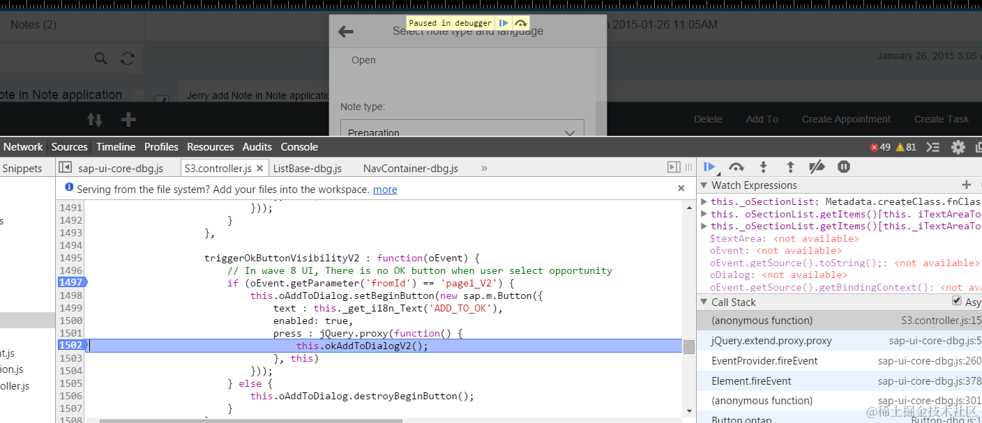
Task: Select jQuery.extend.proxy.proxy call stack frame
Action: [x=839, y=341]
